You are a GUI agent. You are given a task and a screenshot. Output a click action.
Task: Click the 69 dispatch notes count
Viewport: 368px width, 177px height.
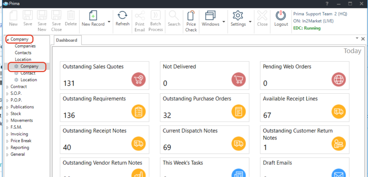tap(167, 147)
